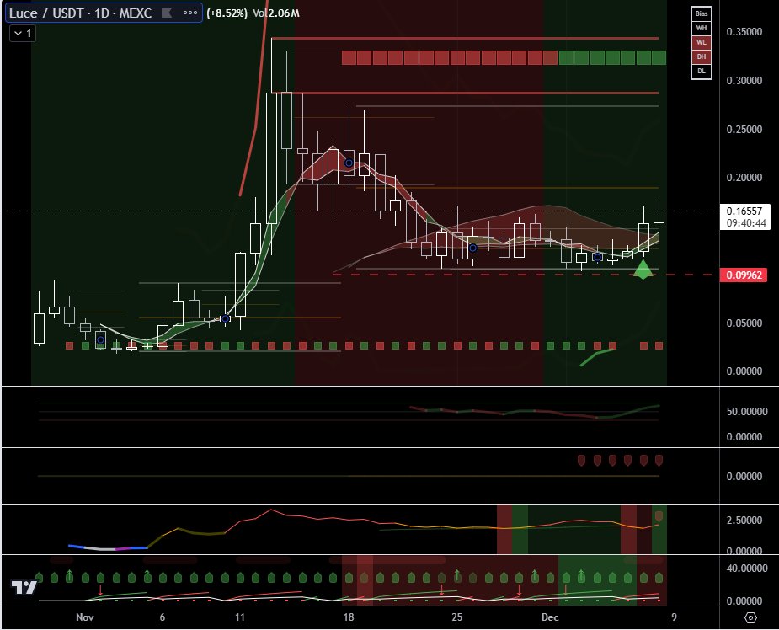Click the DH cell in the bias table
Screen dimensions: 779x630
coord(701,56)
